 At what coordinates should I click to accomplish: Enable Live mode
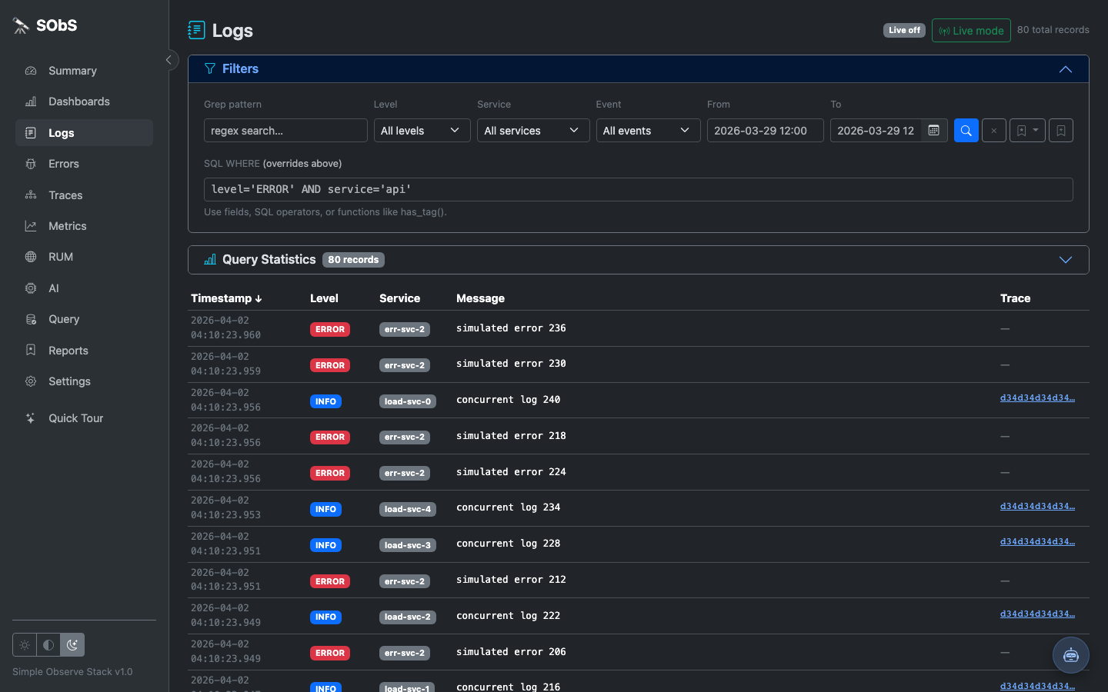pyautogui.click(x=971, y=31)
